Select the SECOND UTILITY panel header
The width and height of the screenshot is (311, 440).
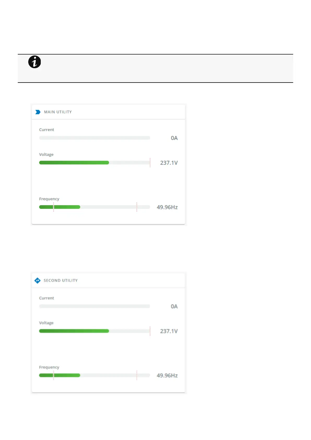(61, 281)
